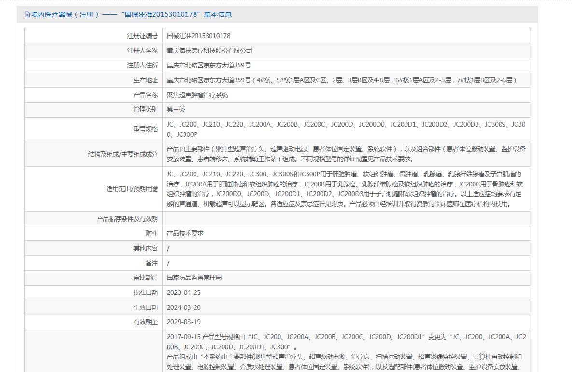Click the 注册证编号 label cell
Image resolution: width=572 pixels, height=372 pixels.
click(93, 36)
